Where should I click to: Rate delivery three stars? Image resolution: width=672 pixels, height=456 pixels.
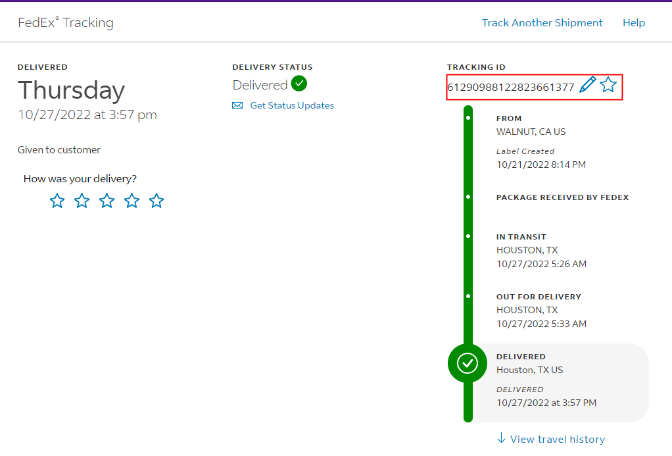[x=107, y=201]
